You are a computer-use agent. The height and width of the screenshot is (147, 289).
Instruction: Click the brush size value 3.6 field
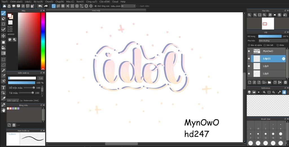(40, 78)
